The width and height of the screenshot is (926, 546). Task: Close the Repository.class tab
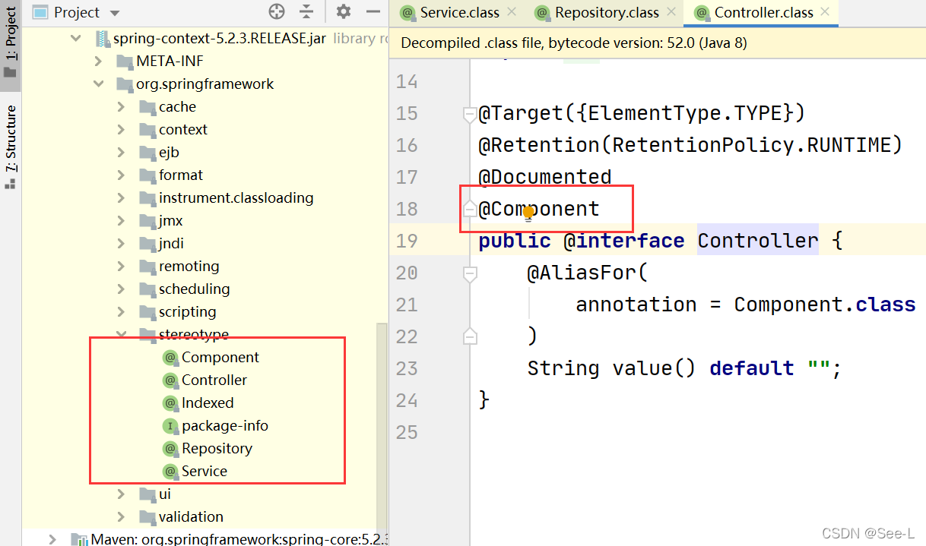671,11
